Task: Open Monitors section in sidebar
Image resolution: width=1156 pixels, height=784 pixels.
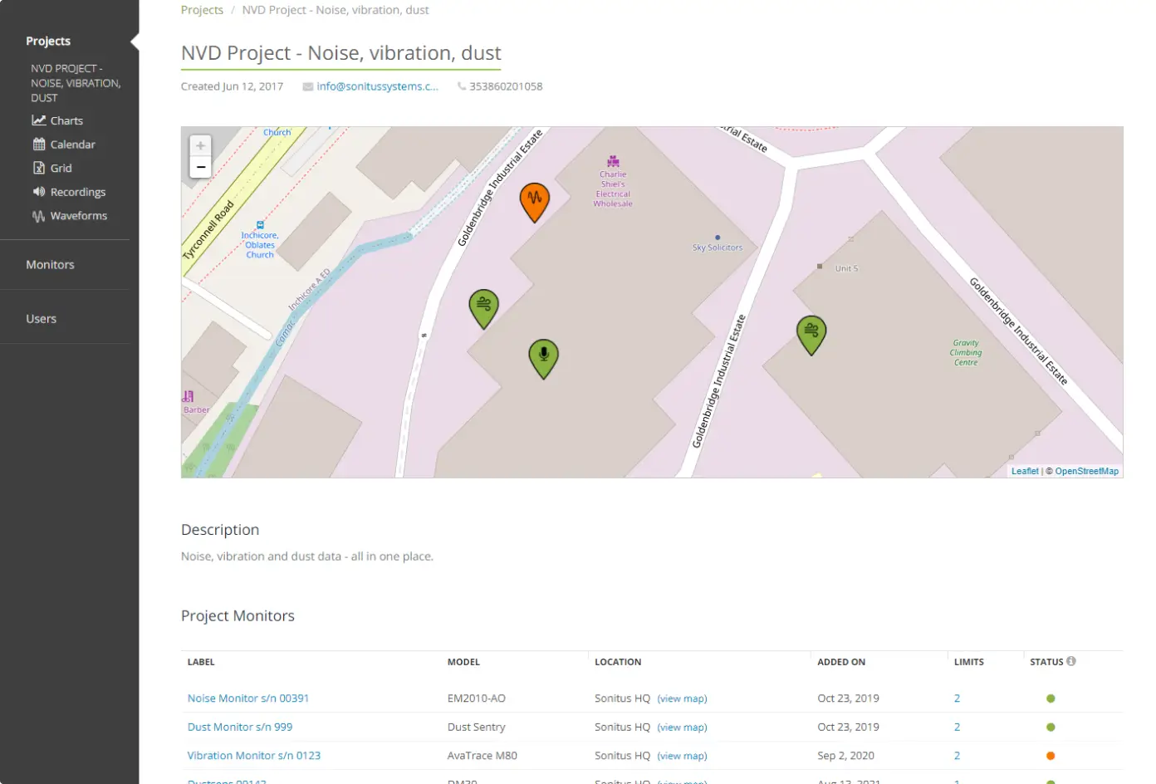Action: [50, 265]
